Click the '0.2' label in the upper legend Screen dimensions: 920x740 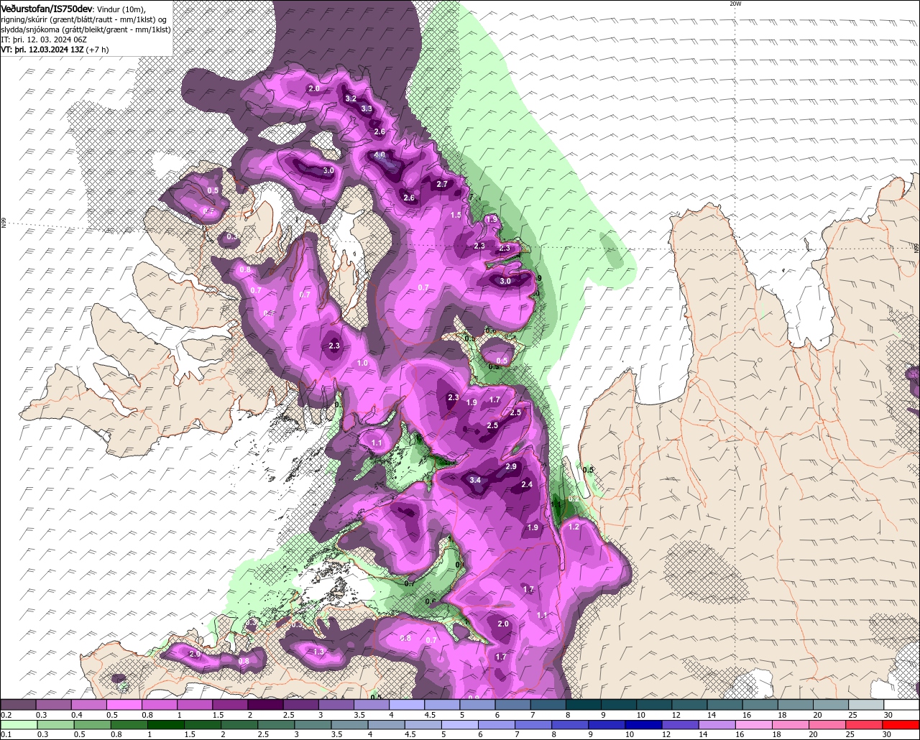click(6, 715)
